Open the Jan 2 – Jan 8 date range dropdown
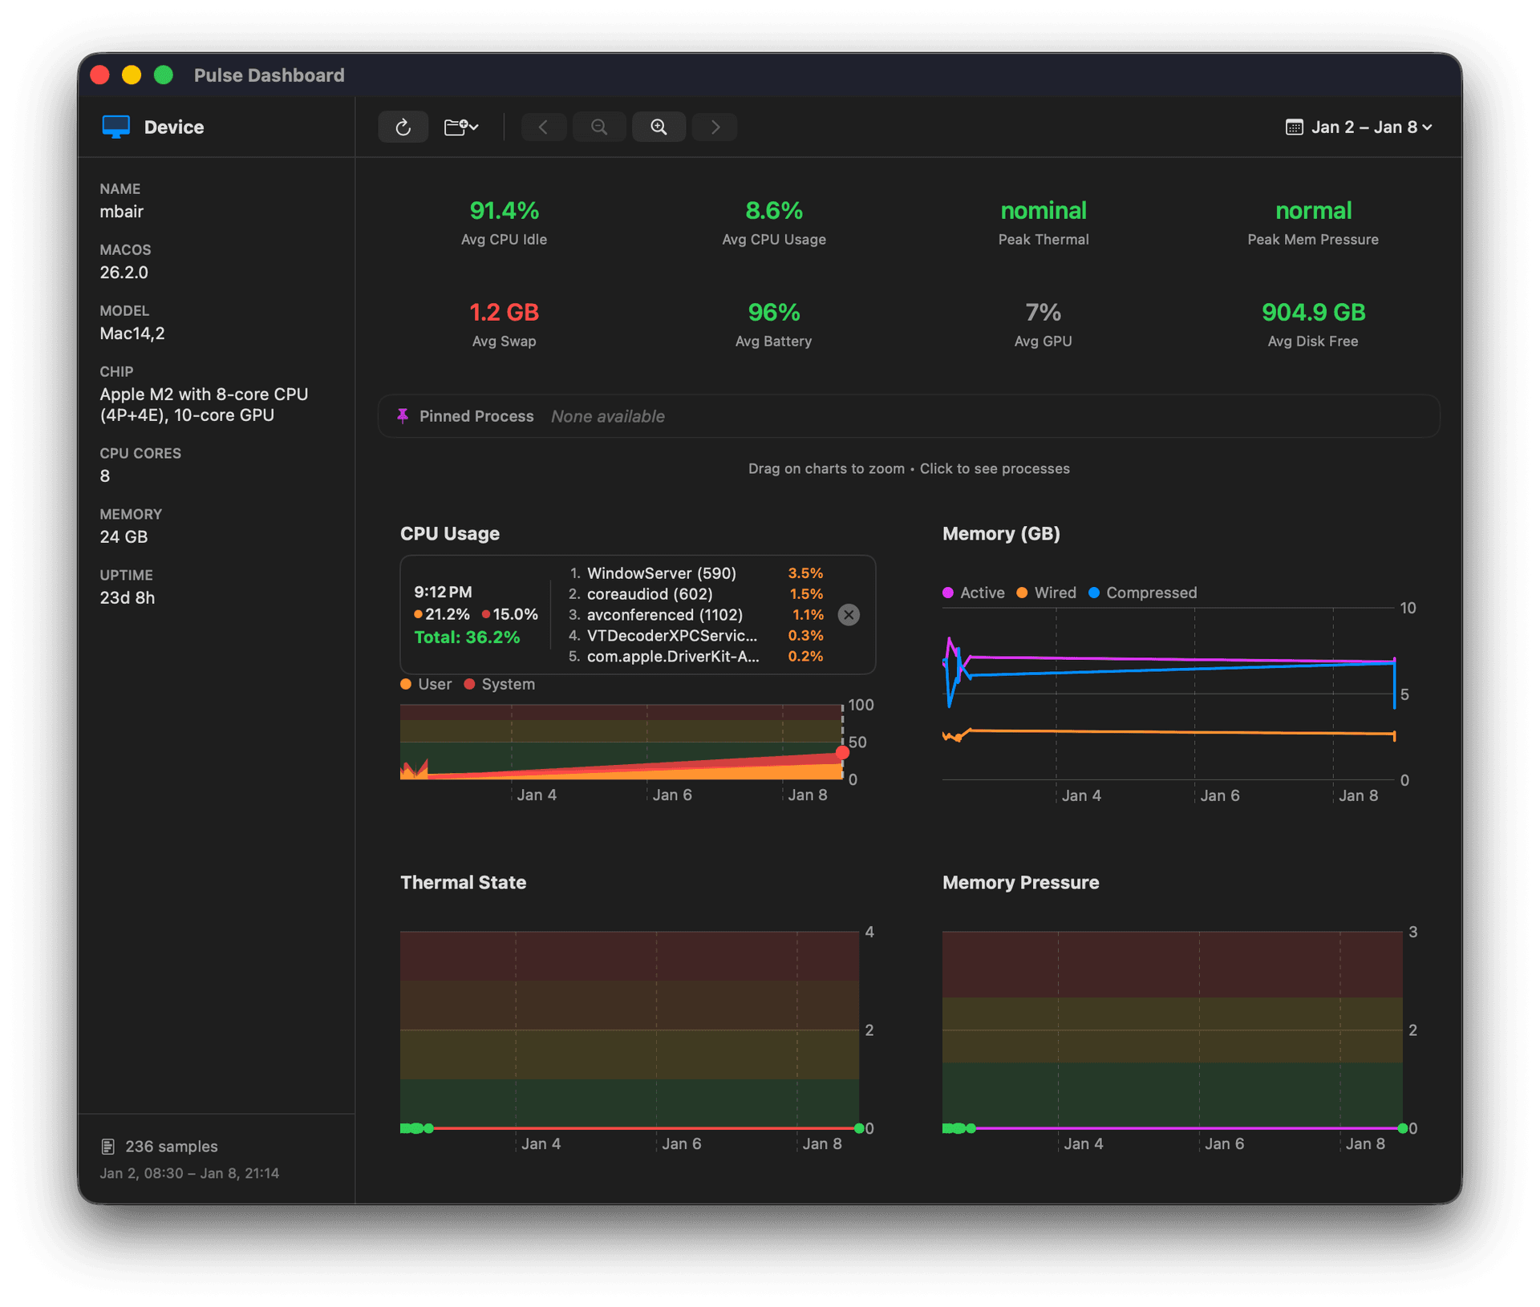 click(1358, 127)
